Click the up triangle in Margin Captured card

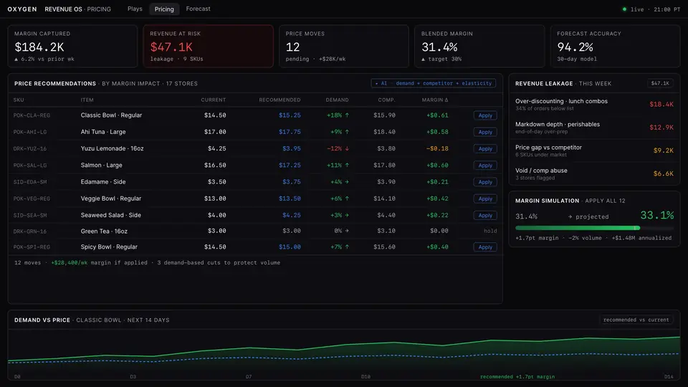(x=16, y=59)
